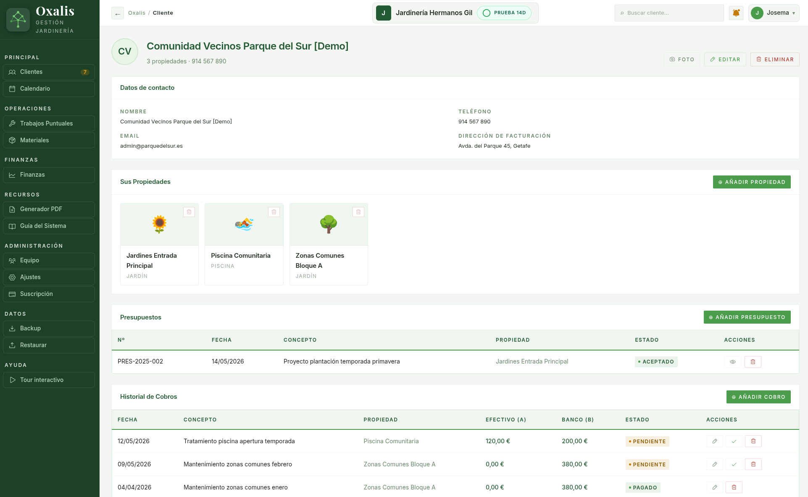
Task: Open Clientes in the sidebar
Action: coord(49,72)
